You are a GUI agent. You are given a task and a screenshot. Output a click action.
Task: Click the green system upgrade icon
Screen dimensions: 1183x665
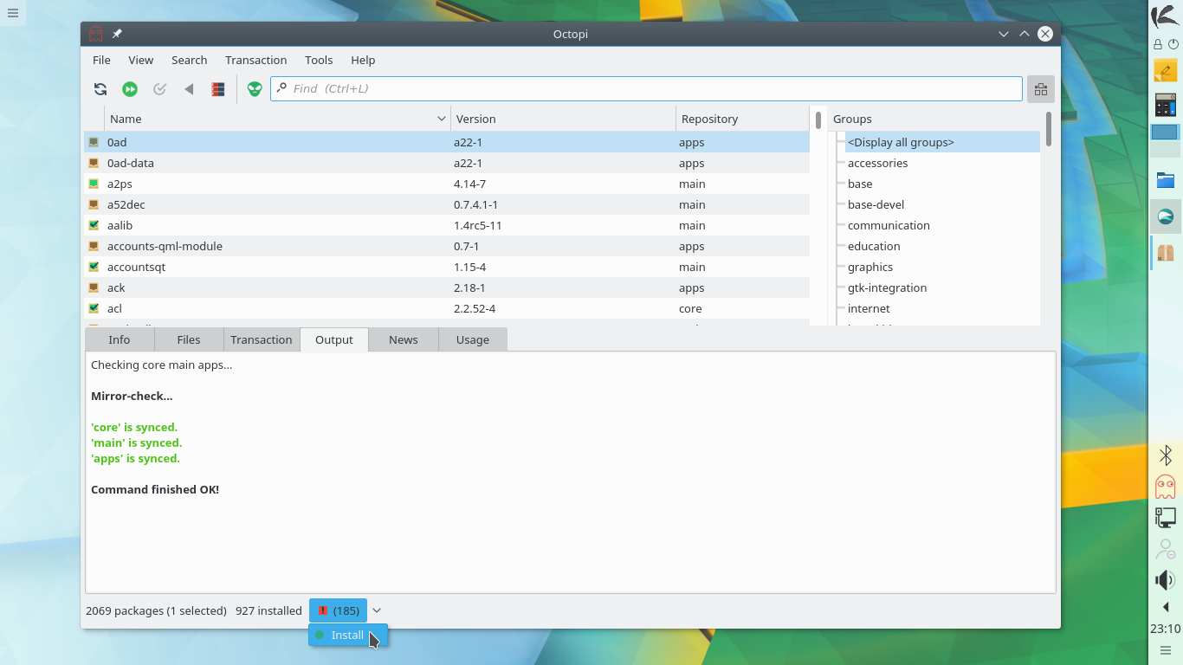tap(130, 89)
